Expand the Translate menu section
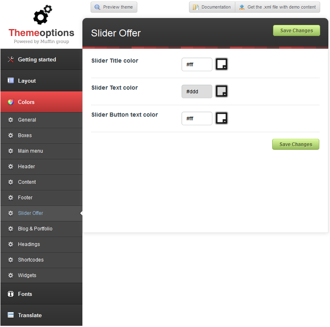This screenshot has height=327, width=330. [x=41, y=315]
